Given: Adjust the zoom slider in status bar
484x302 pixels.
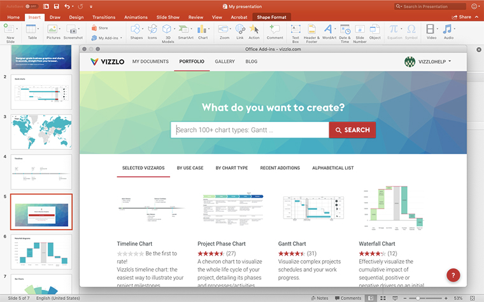Looking at the screenshot, I should pyautogui.click(x=418, y=298).
